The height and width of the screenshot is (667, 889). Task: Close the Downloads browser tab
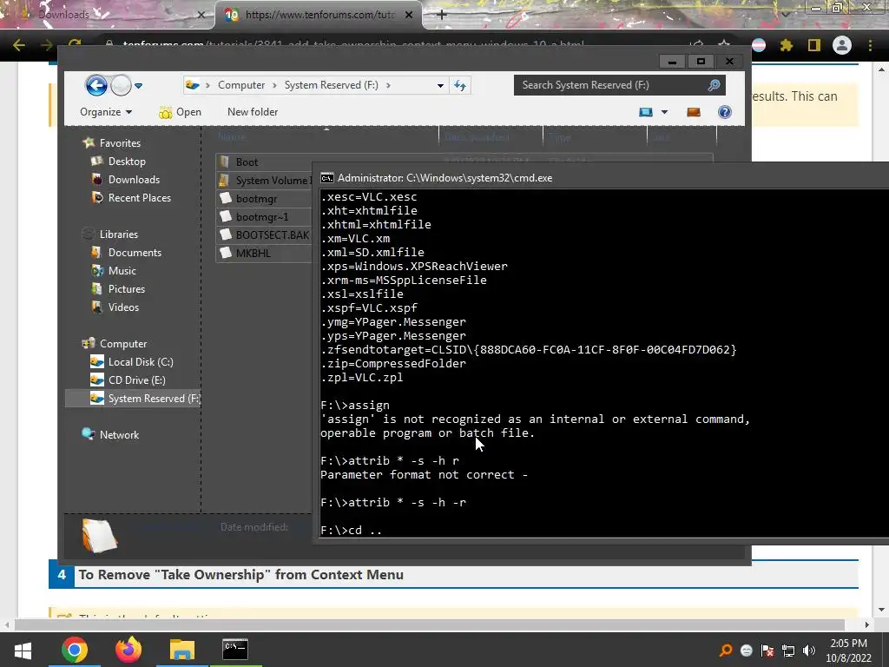[x=201, y=15]
